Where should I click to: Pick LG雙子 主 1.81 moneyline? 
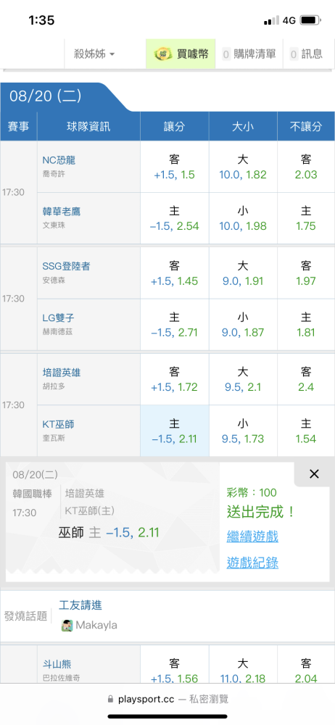306,325
